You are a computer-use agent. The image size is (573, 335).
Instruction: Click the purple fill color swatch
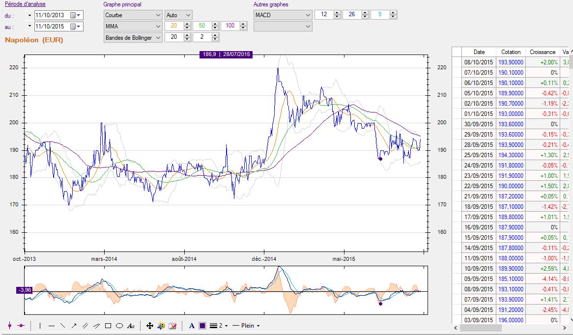(202, 326)
